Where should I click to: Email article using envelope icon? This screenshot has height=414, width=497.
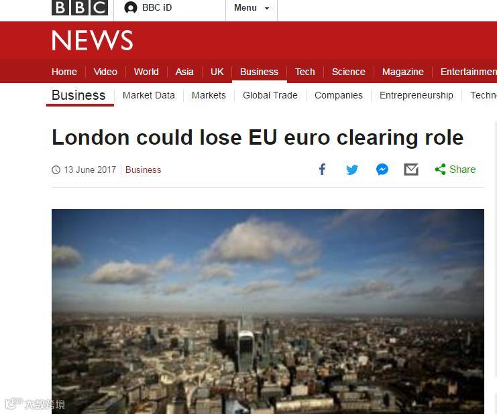[411, 169]
